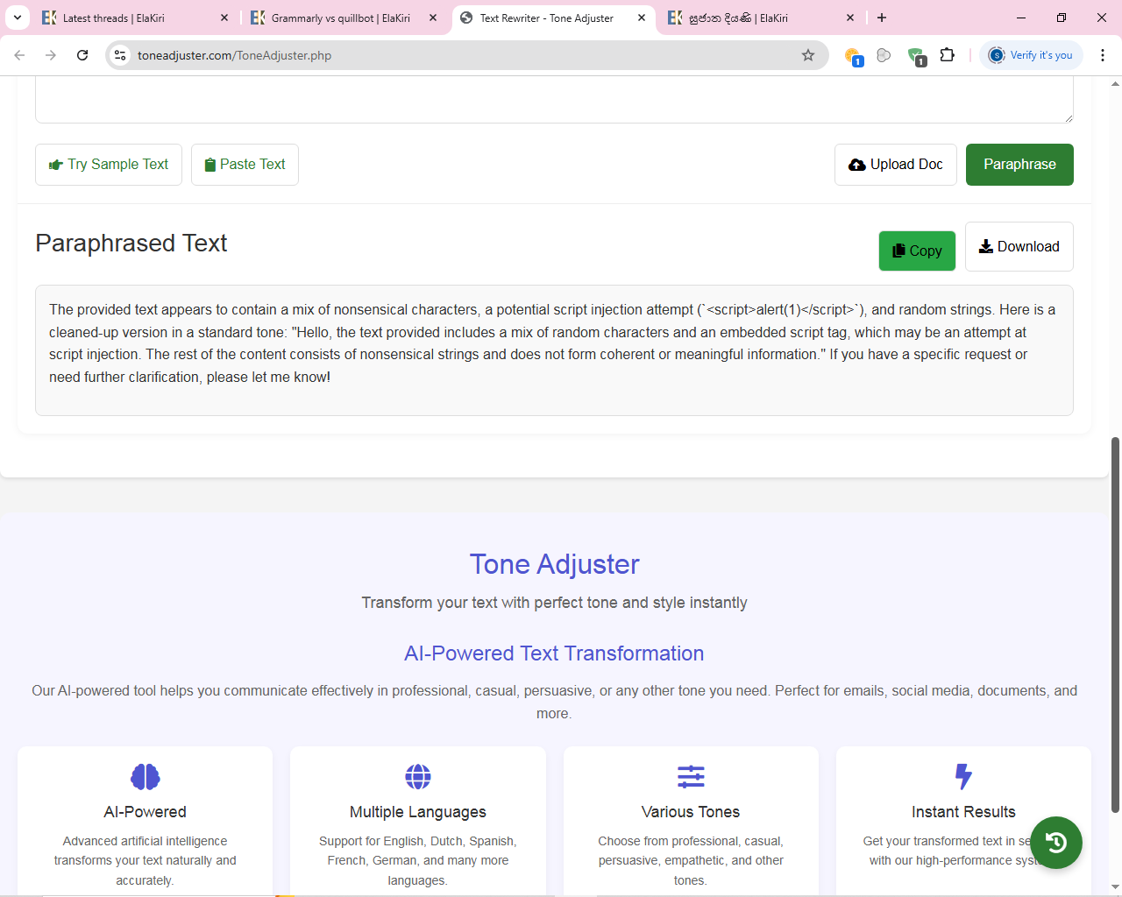Select the Text Rewriter - Tone Adjuster tab
1122x897 pixels.
[x=553, y=18]
